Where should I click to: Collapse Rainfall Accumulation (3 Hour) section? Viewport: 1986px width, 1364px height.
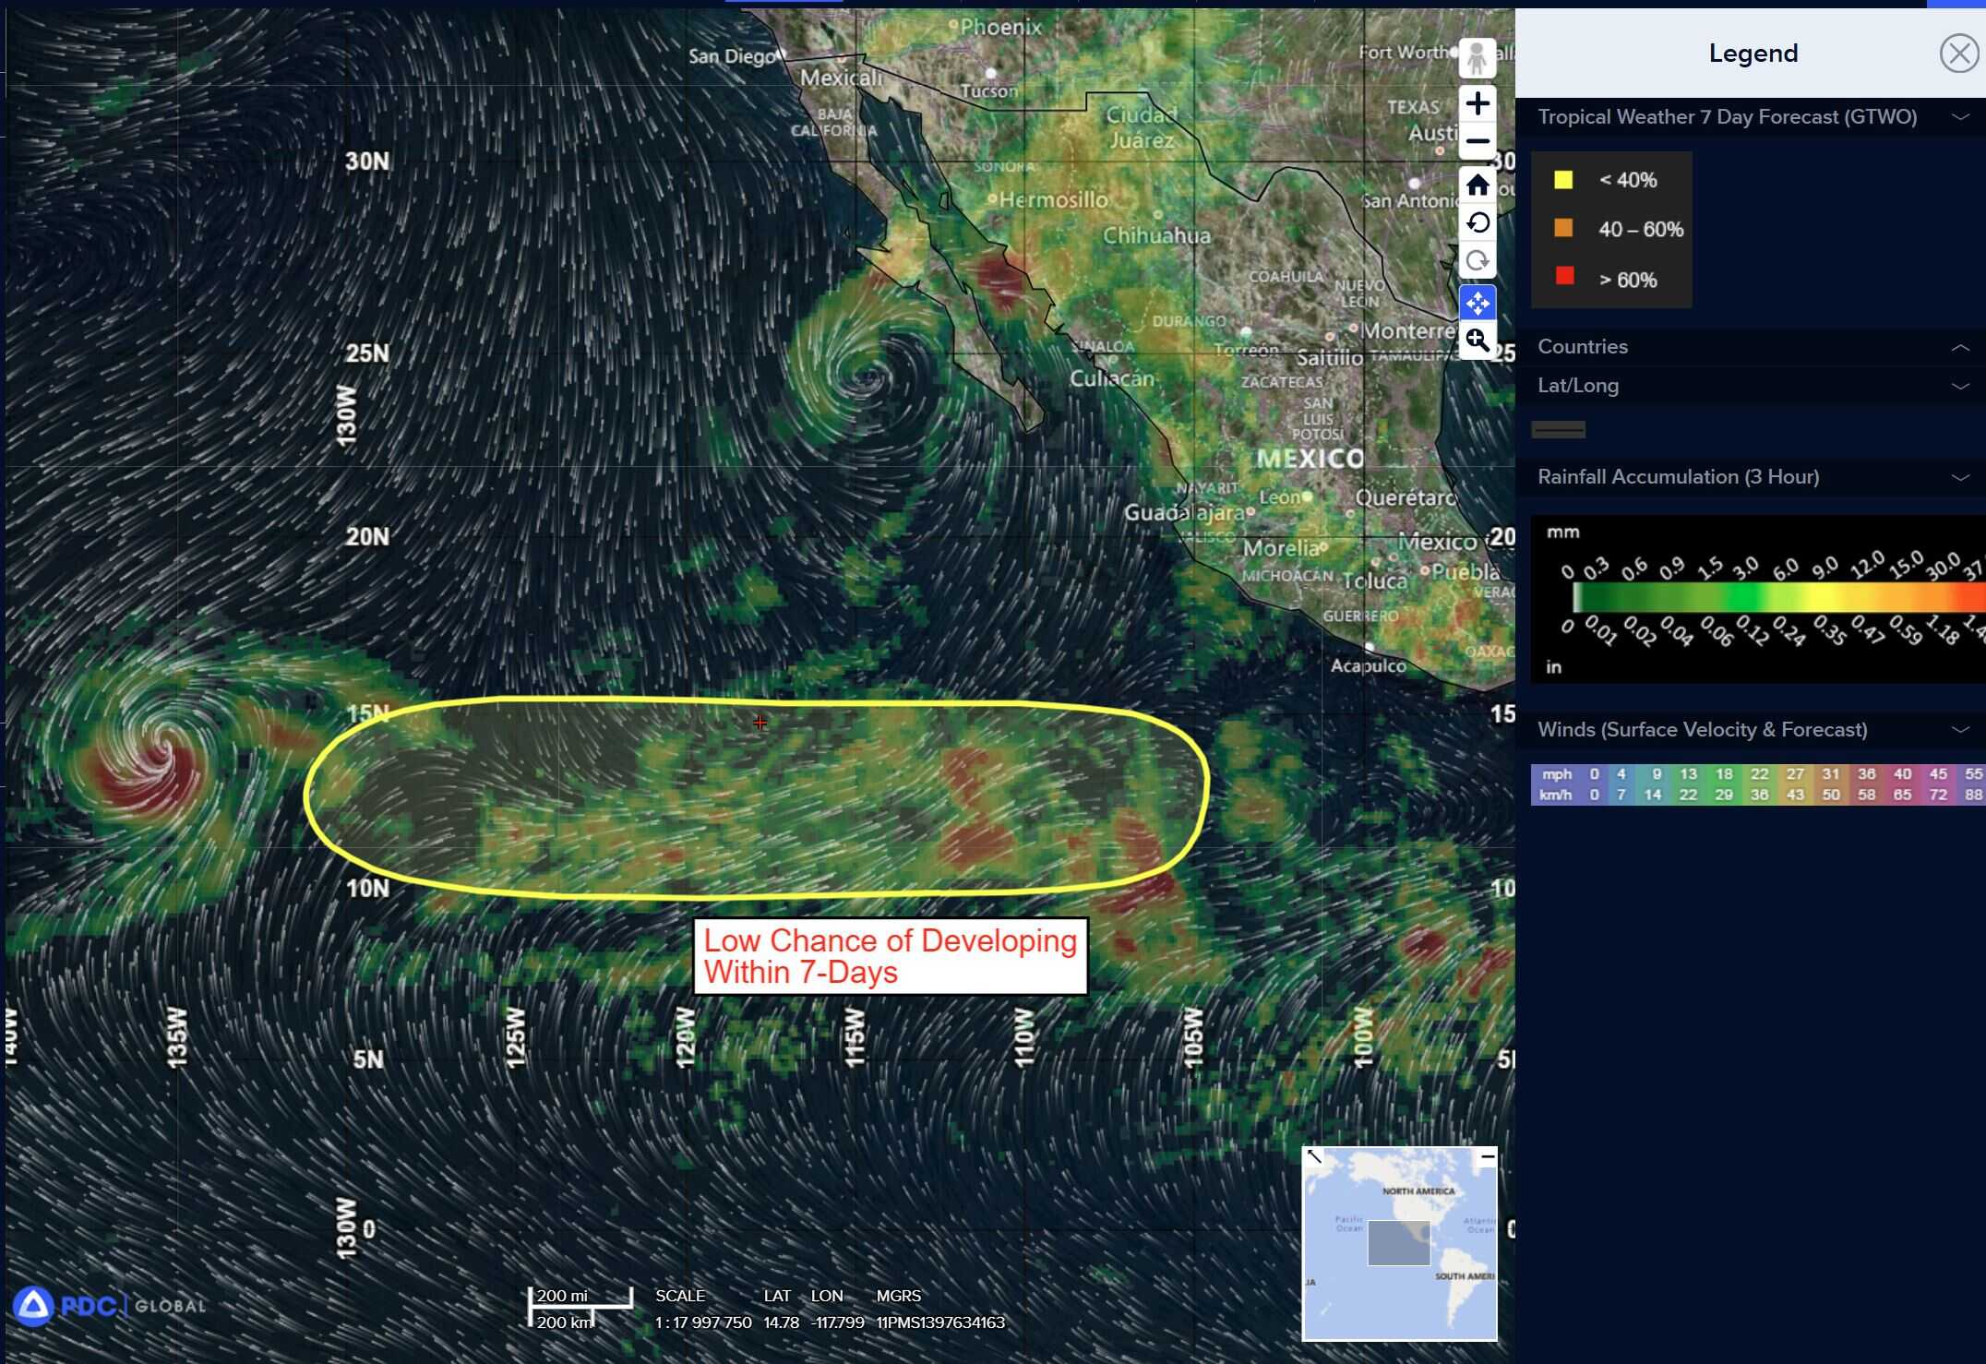tap(1960, 478)
